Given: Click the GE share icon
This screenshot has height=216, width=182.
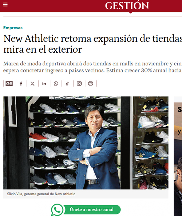Looking at the screenshot, I should [9, 84].
